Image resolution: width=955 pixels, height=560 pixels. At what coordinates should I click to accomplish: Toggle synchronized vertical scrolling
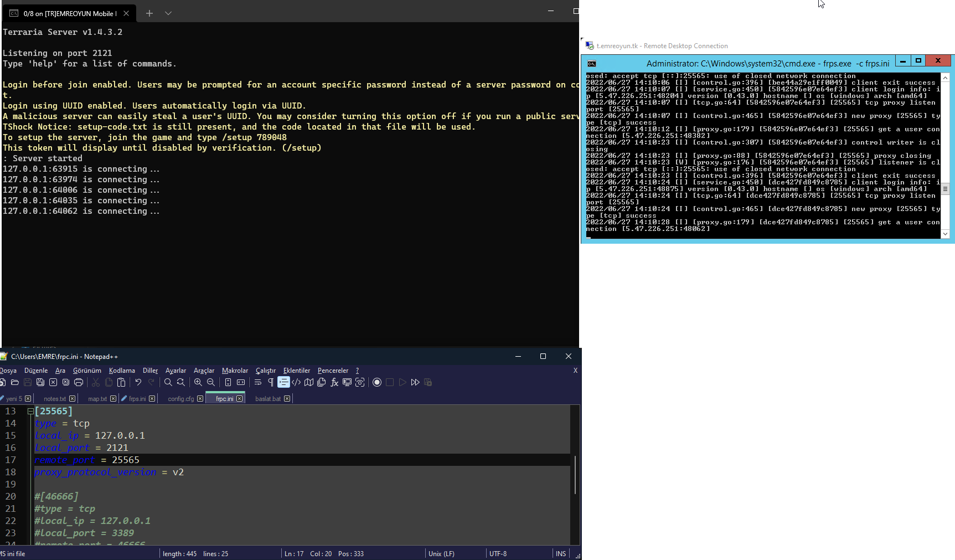click(x=228, y=382)
